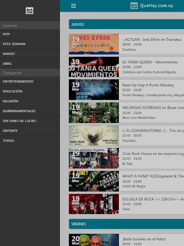
Task: Click the calendar icon in the sidebar
Action: point(30,11)
